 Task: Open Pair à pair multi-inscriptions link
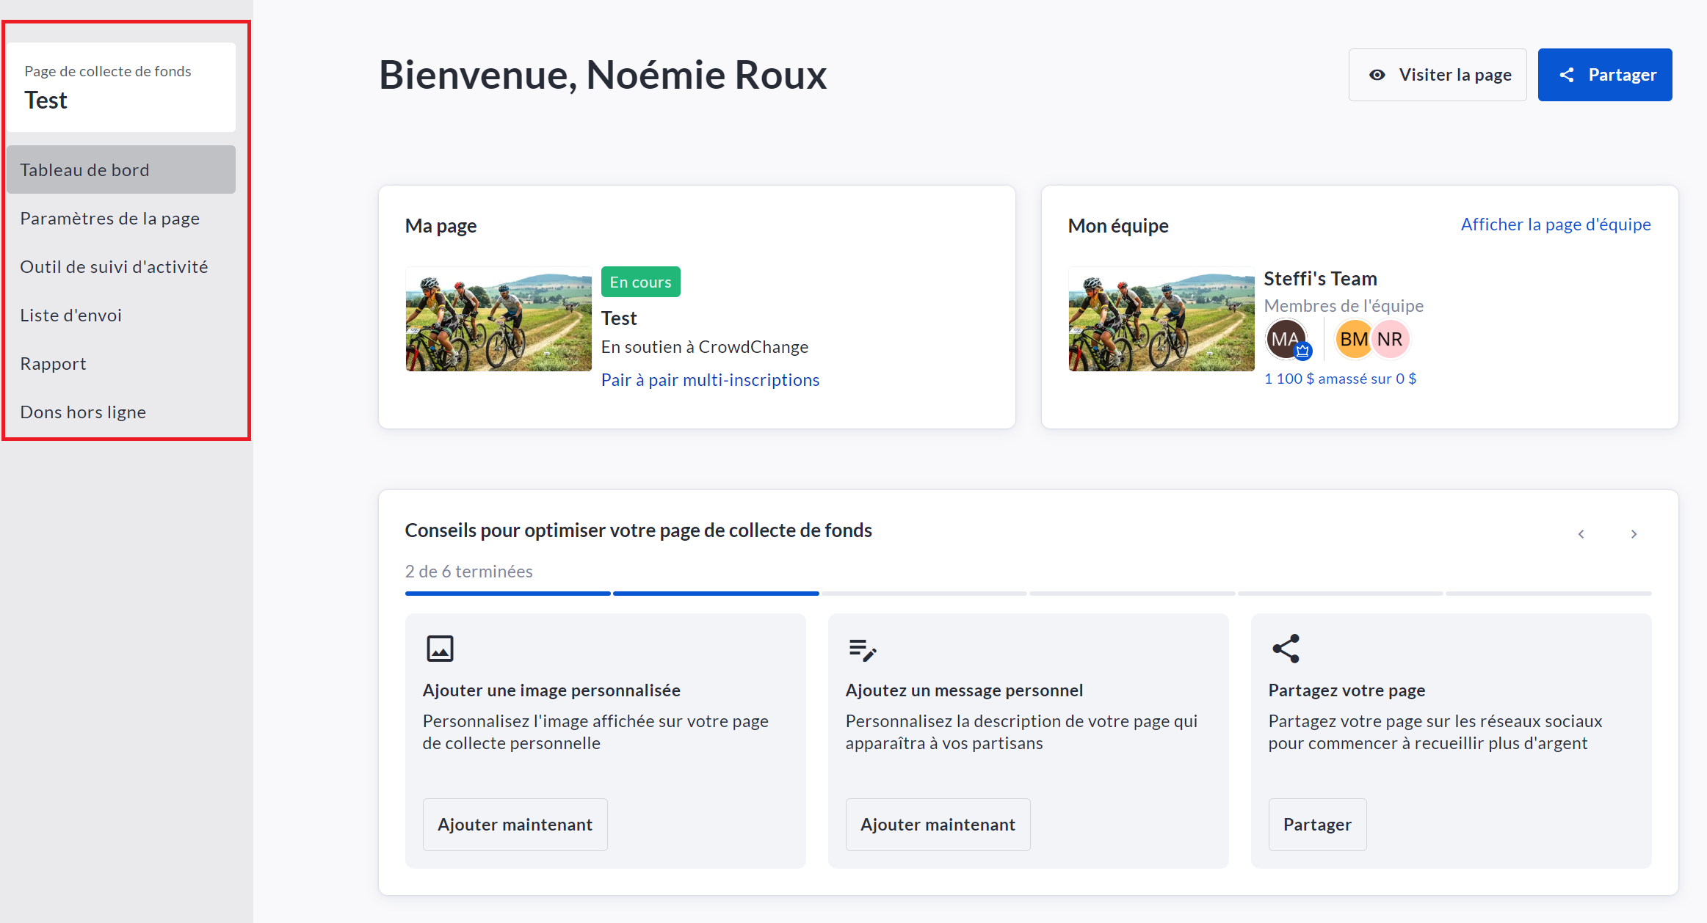pos(709,380)
